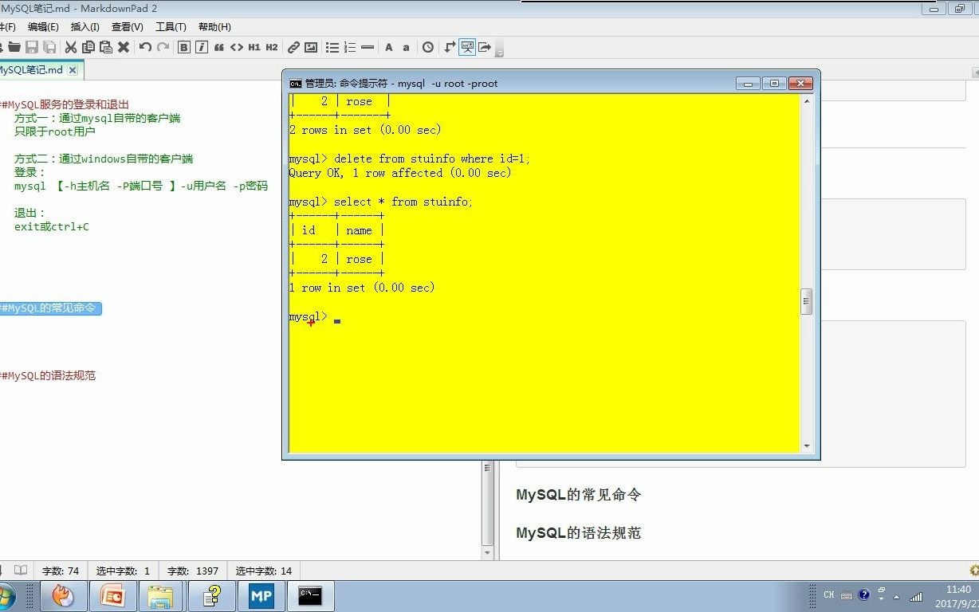The width and height of the screenshot is (979, 612).
Task: Click 'delete from stuinfo where id=1;' line
Action: click(410, 159)
